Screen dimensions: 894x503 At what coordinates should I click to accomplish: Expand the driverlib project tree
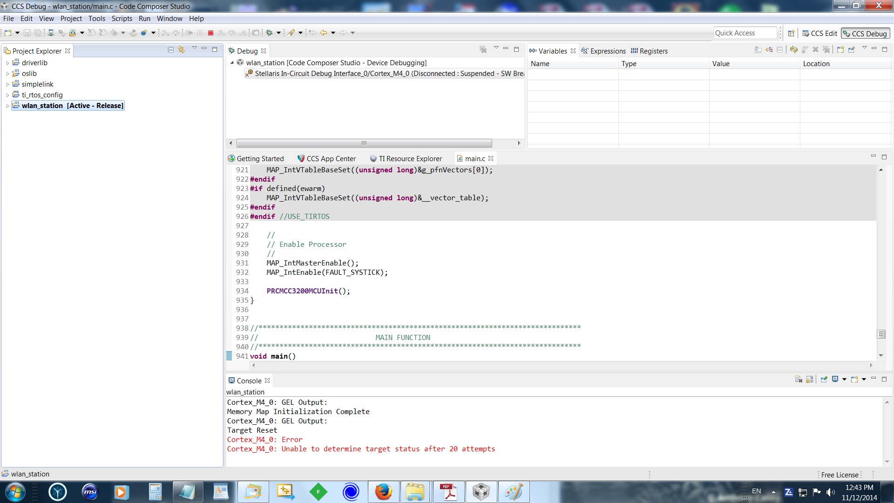point(7,63)
